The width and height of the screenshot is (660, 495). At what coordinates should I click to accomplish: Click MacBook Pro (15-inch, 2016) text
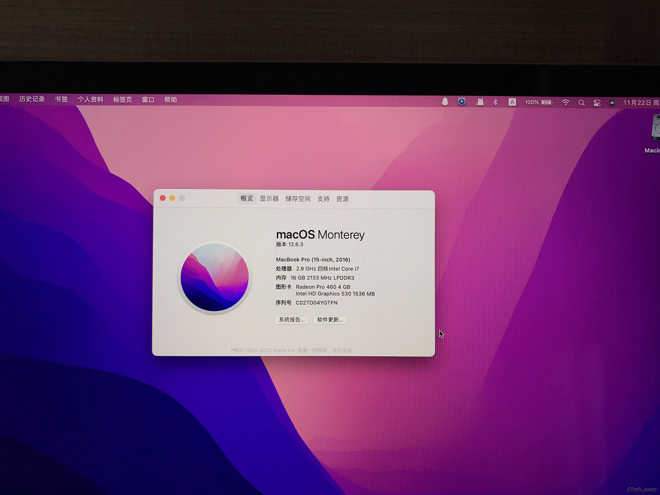pos(313,260)
